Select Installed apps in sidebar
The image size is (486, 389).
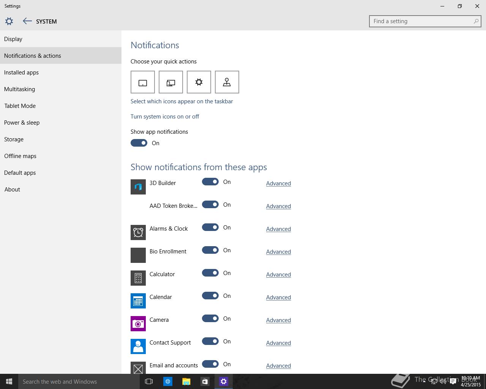(x=61, y=72)
